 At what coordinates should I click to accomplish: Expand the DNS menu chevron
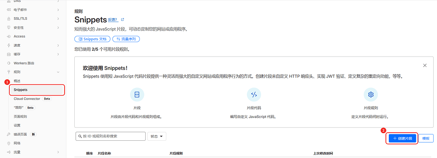(58, 1)
